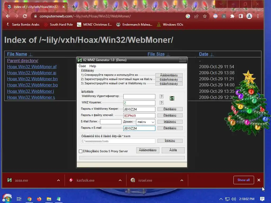Close the Index of WebMoner tab

click(64, 7)
